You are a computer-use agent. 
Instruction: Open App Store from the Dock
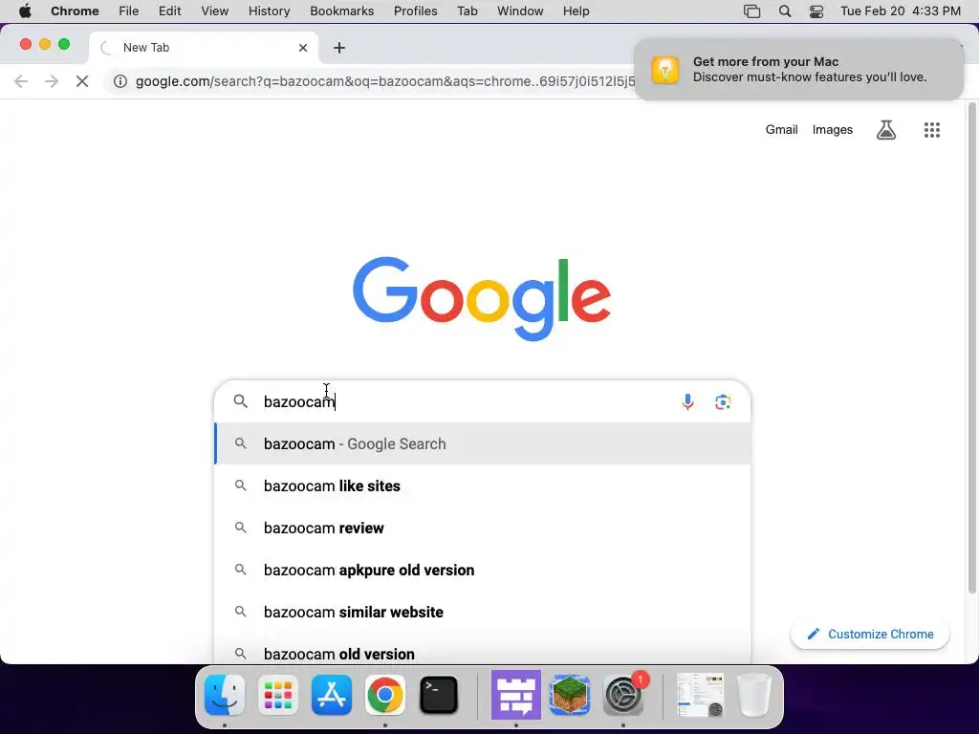[332, 695]
